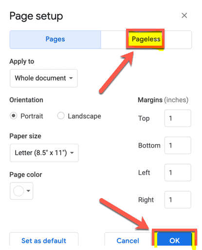Viewport: 202px width, 250px height.
Task: Select Landscape orientation radio button
Action: coord(61,116)
